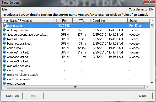Click the 11:41:41 AM DateTime cell
Screen dimensions: 156x102
(x=108, y=52)
